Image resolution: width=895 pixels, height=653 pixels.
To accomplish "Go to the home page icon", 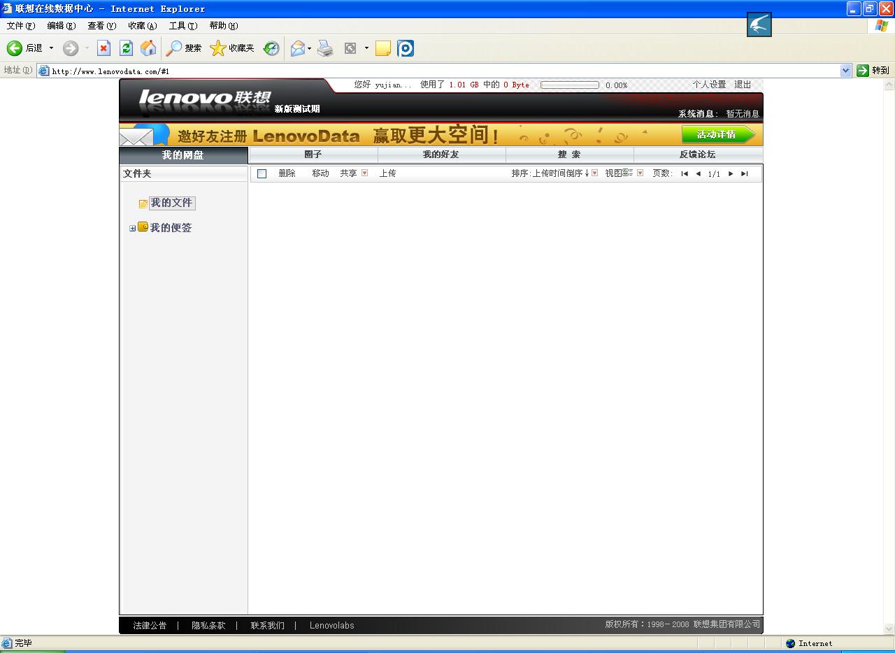I will [x=148, y=48].
